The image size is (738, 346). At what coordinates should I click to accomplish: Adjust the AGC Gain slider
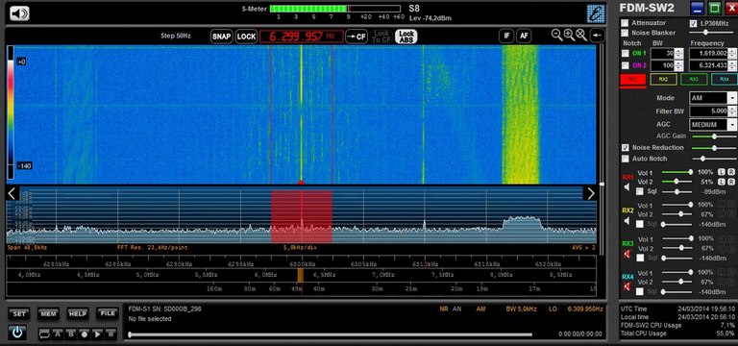(x=714, y=136)
